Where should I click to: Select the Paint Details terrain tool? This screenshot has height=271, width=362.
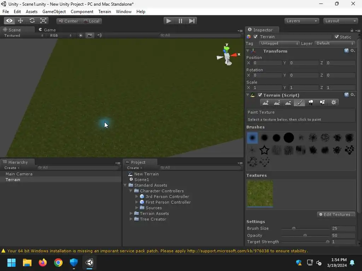click(x=322, y=103)
